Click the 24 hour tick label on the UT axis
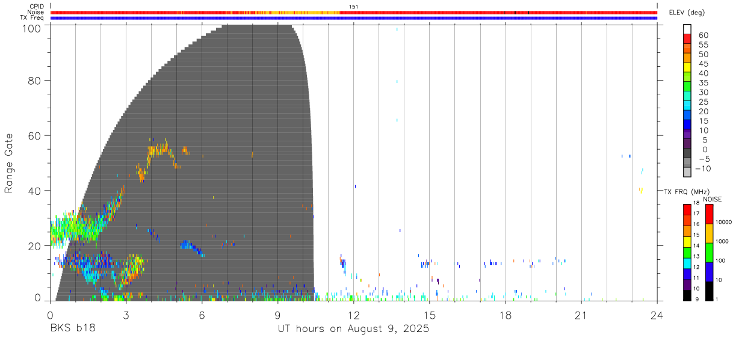This screenshot has width=739, height=341. tap(657, 315)
